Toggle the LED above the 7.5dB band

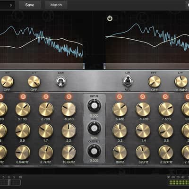coord(165,96)
